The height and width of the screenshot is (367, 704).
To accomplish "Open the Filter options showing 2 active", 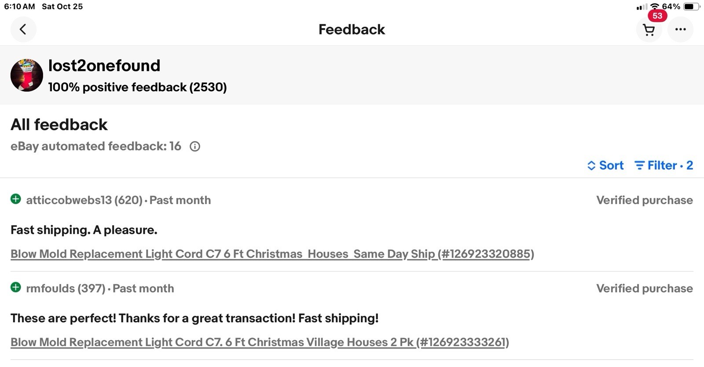I will 664,165.
